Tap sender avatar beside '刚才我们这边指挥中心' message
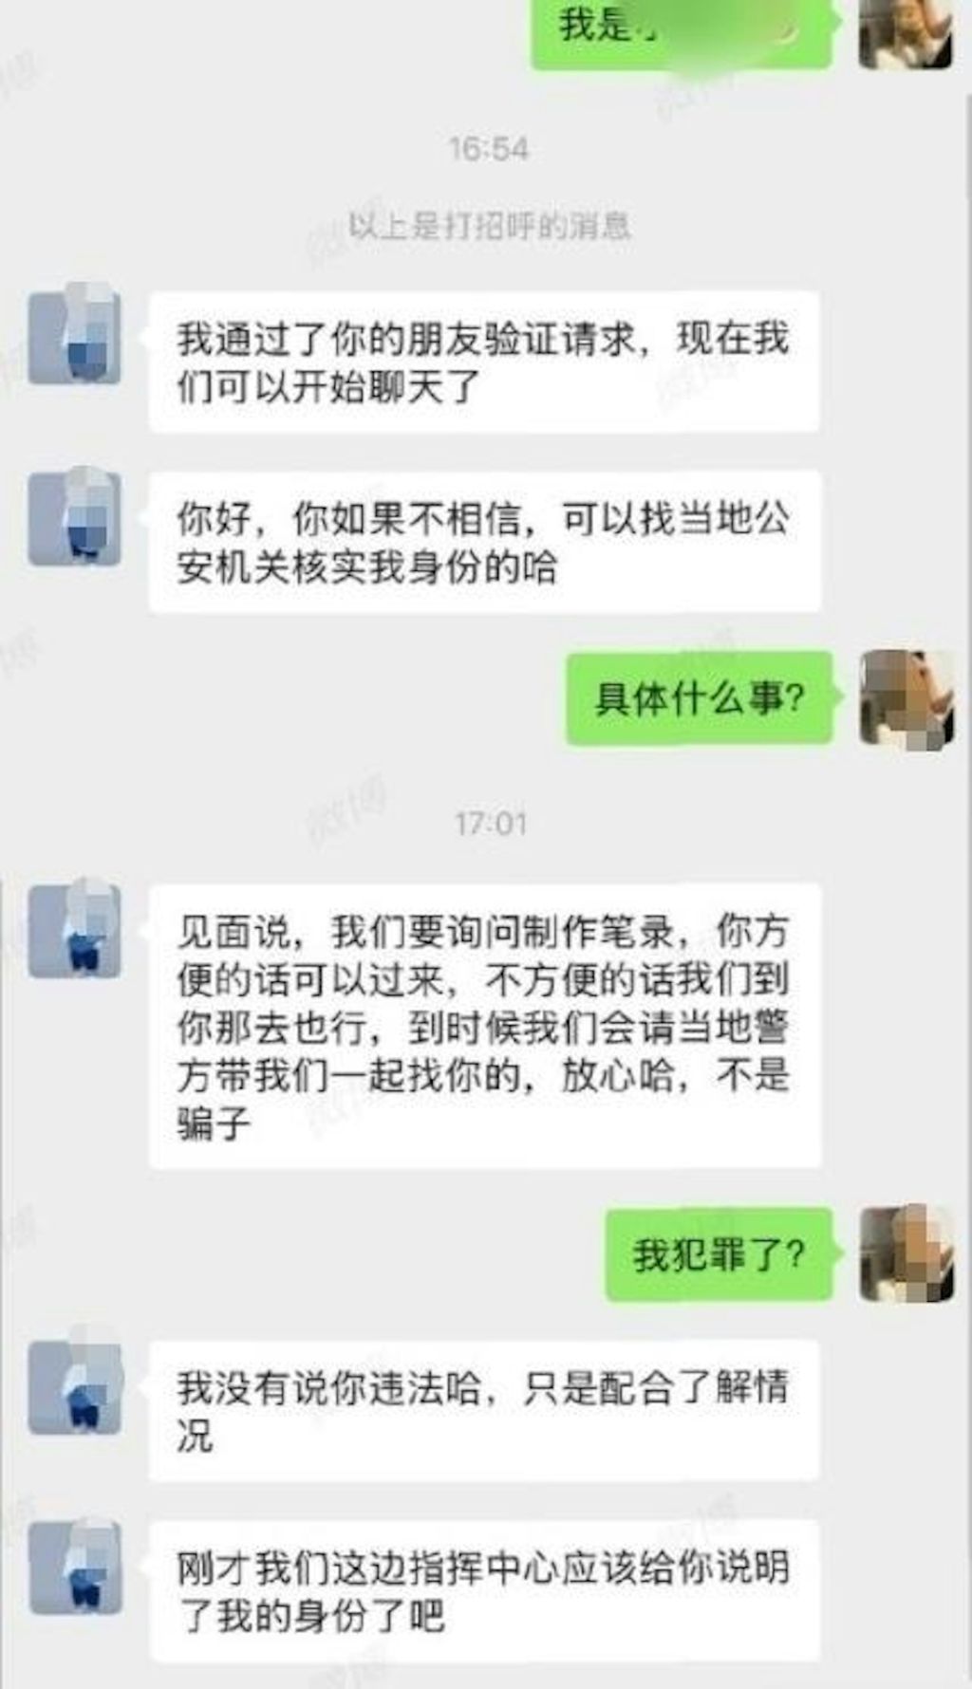 [x=74, y=1567]
